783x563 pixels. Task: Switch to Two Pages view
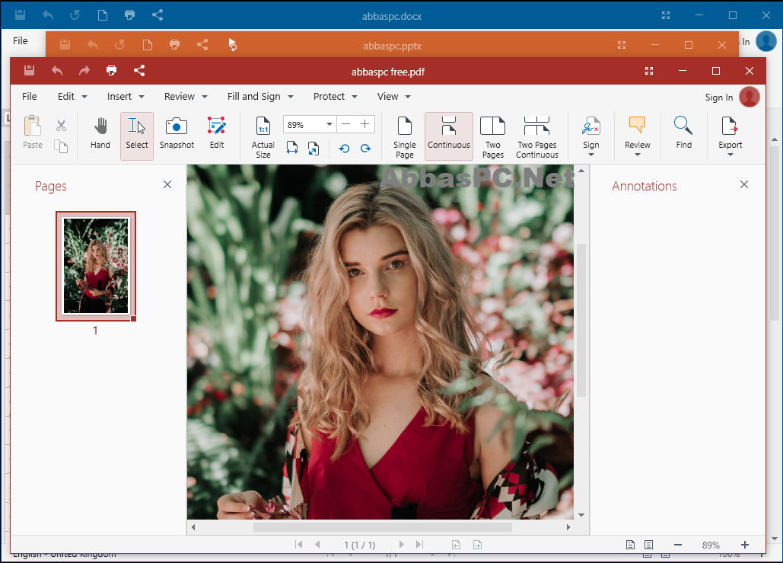pyautogui.click(x=493, y=137)
